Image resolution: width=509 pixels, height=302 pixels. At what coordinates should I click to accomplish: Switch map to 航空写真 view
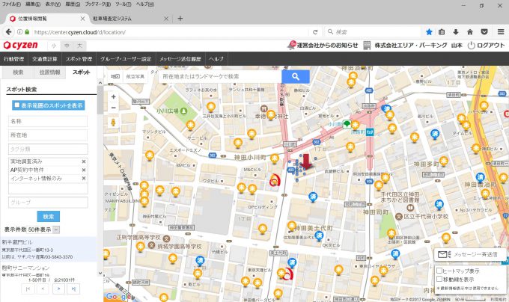135,76
